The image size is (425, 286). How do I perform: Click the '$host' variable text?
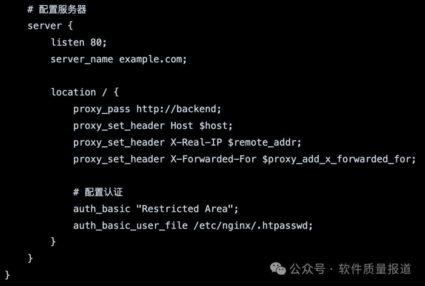pos(216,126)
